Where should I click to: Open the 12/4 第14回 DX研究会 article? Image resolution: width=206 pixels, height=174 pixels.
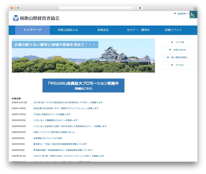tap(68, 102)
